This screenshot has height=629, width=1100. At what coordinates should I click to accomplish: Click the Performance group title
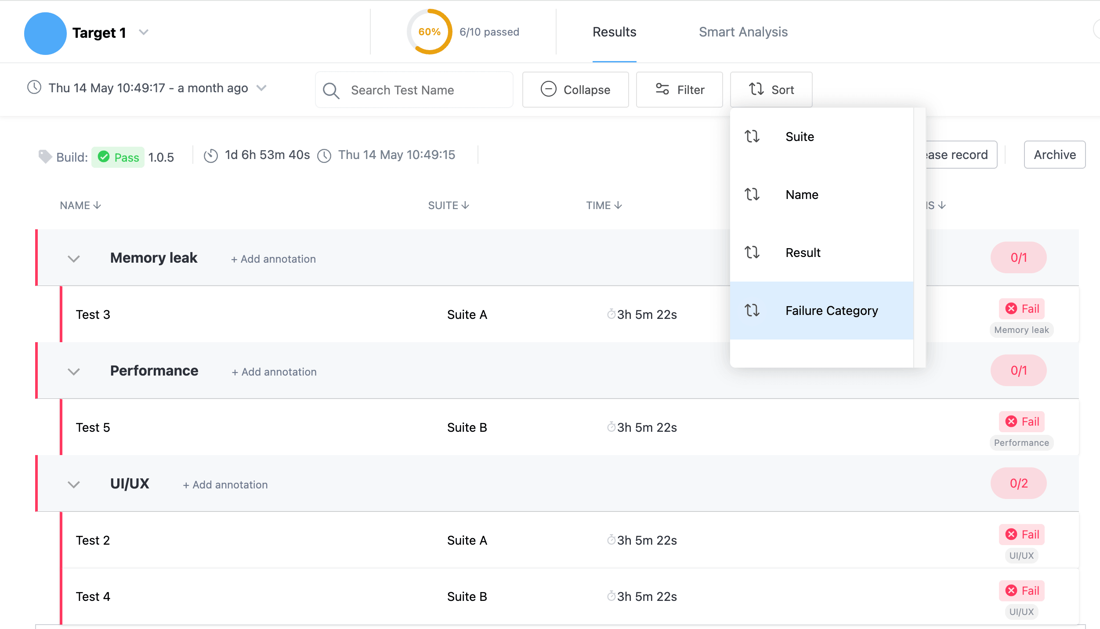click(154, 371)
